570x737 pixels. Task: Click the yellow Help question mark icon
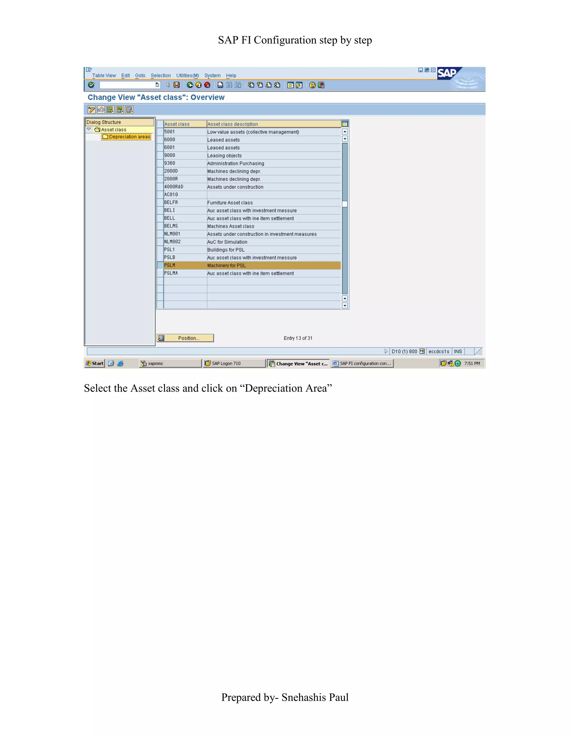(x=312, y=85)
